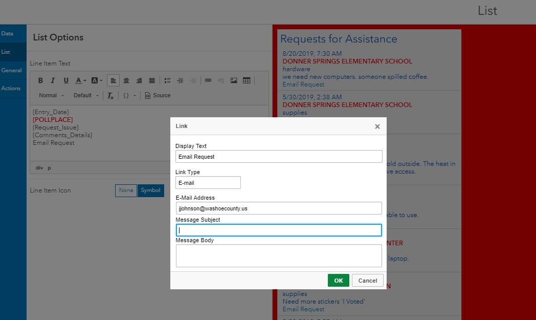Insert a table via toolbar icon

(247, 80)
